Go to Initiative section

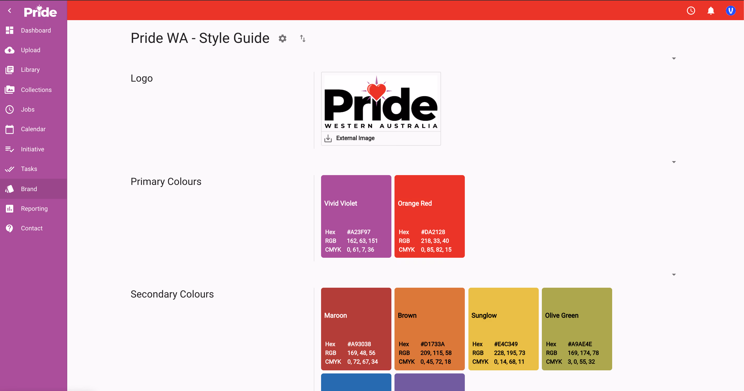(x=34, y=149)
